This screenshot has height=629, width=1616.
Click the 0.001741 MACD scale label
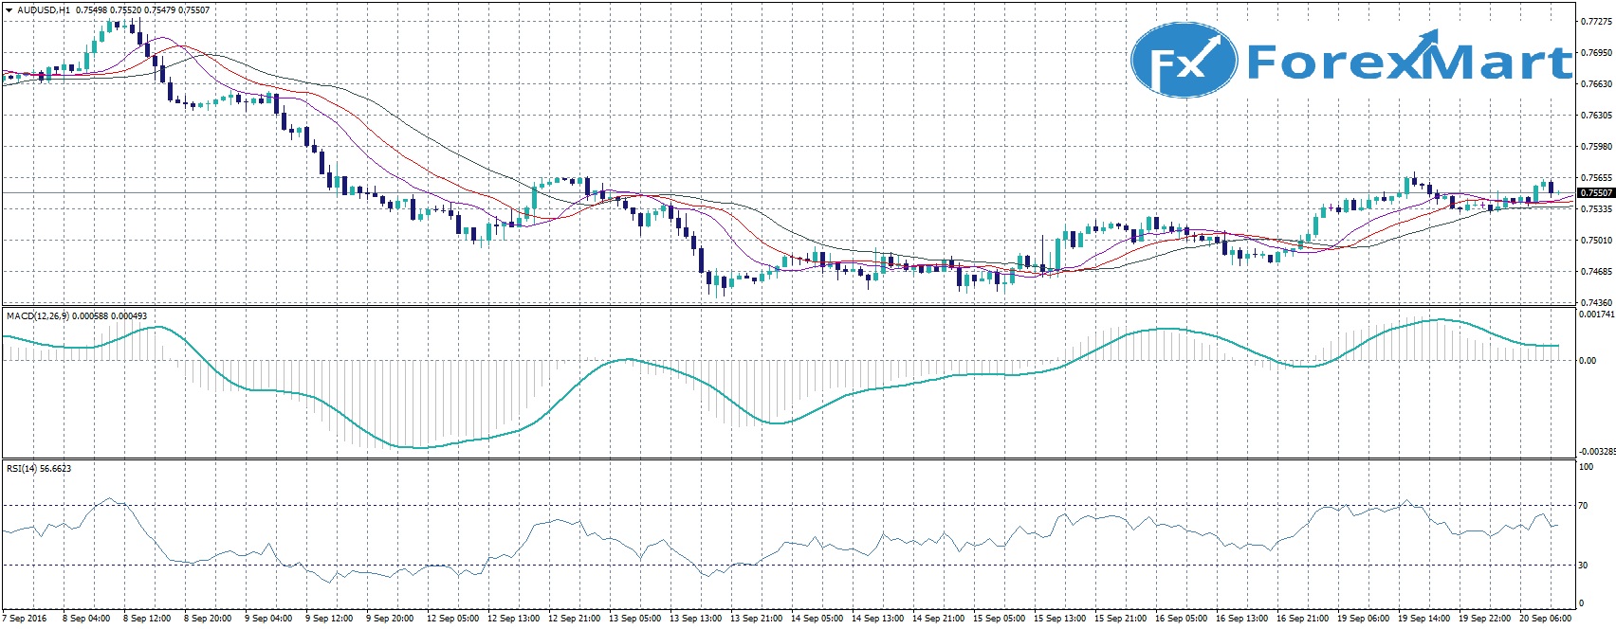coord(1596,314)
